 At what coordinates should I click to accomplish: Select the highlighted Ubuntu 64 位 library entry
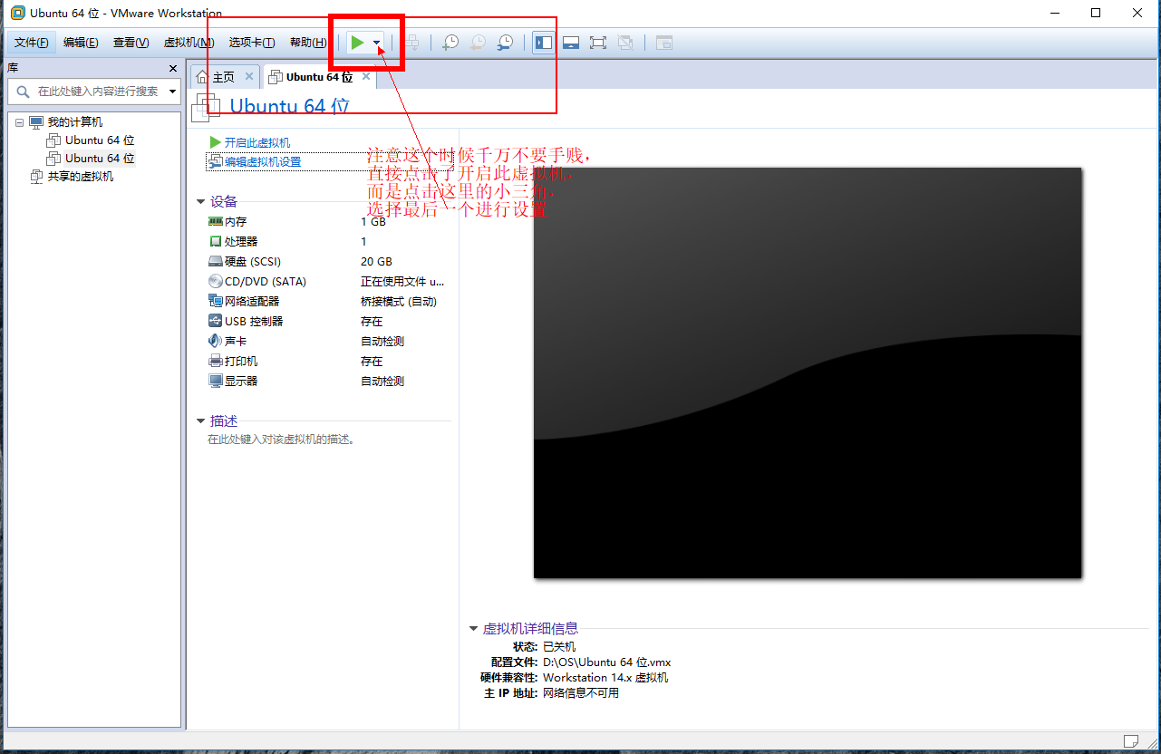click(100, 159)
